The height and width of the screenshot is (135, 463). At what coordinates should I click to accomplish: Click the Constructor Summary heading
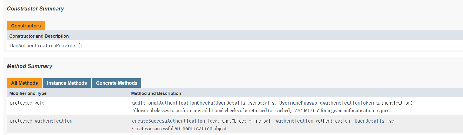[x=35, y=9]
